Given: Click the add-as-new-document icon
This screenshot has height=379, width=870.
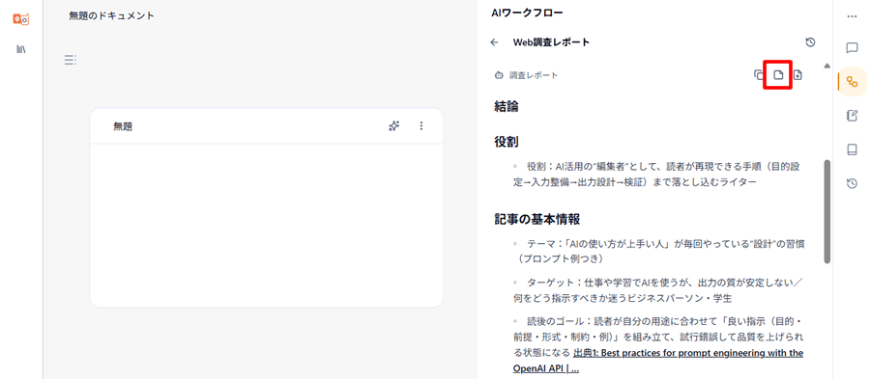Looking at the screenshot, I should pos(797,74).
